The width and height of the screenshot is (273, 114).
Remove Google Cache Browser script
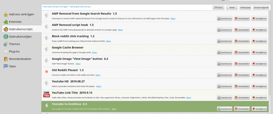point(259,52)
